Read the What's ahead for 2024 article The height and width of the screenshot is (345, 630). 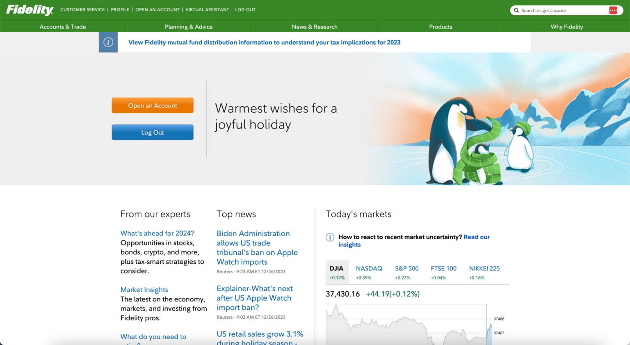click(x=157, y=233)
